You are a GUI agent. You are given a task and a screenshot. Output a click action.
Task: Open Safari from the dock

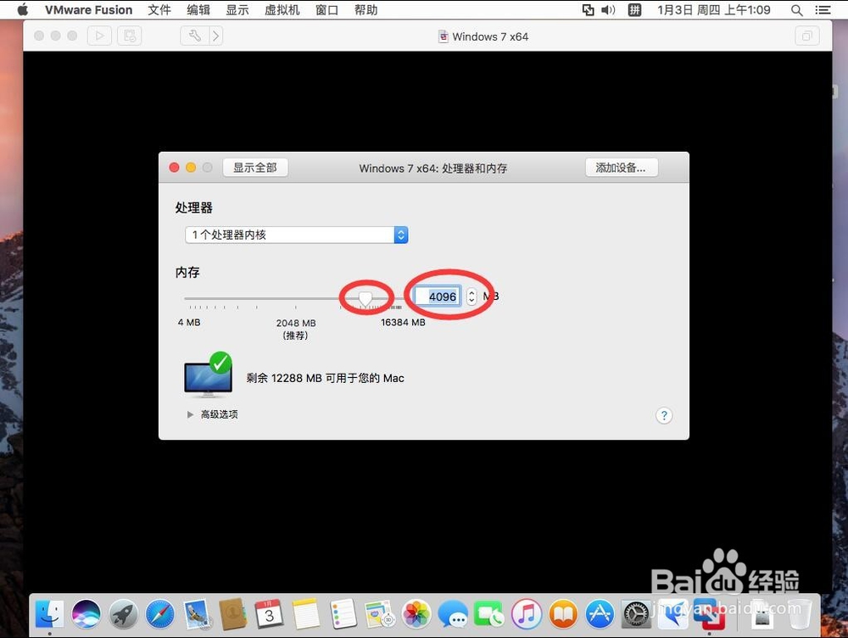click(160, 614)
